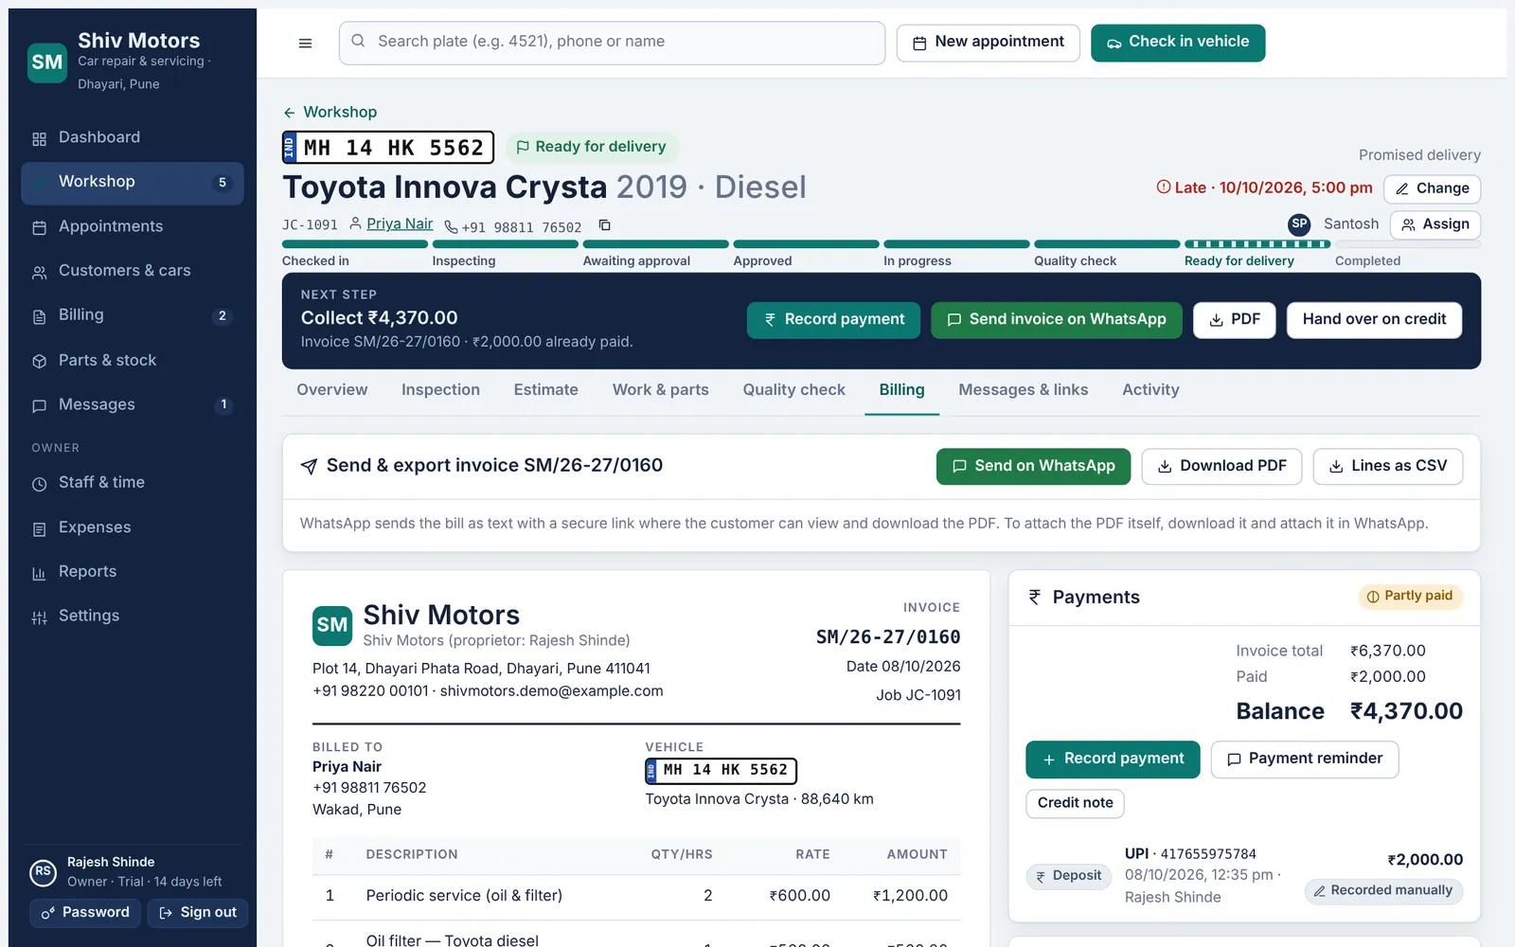The height and width of the screenshot is (947, 1515).
Task: Toggle the hamburger sidebar menu icon
Action: (x=305, y=43)
